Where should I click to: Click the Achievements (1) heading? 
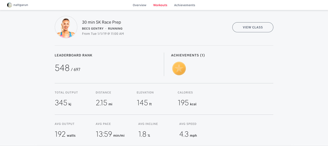click(188, 55)
